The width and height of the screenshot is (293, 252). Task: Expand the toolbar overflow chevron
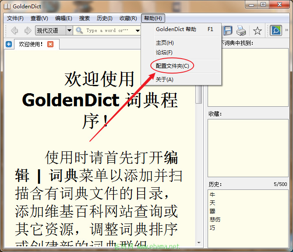pyautogui.click(x=286, y=30)
